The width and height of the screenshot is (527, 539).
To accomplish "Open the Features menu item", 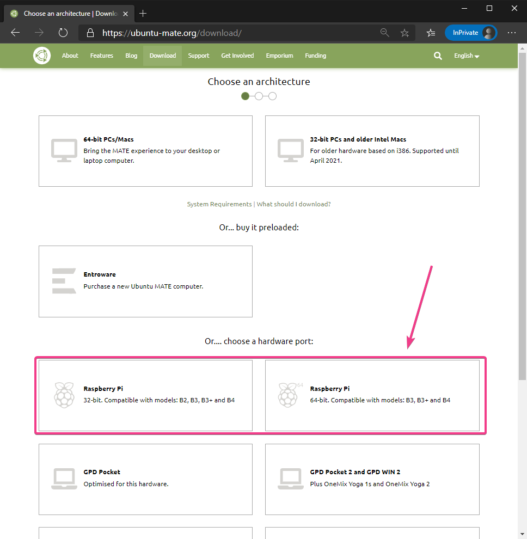I will click(101, 56).
